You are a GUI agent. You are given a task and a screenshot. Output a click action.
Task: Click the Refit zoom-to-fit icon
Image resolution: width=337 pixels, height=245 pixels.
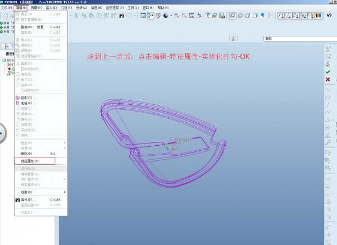(x=192, y=16)
